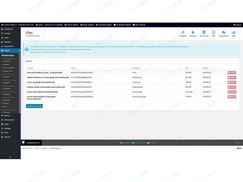Click the Tools gears icon
This screenshot has height=182, width=243.
2,133
